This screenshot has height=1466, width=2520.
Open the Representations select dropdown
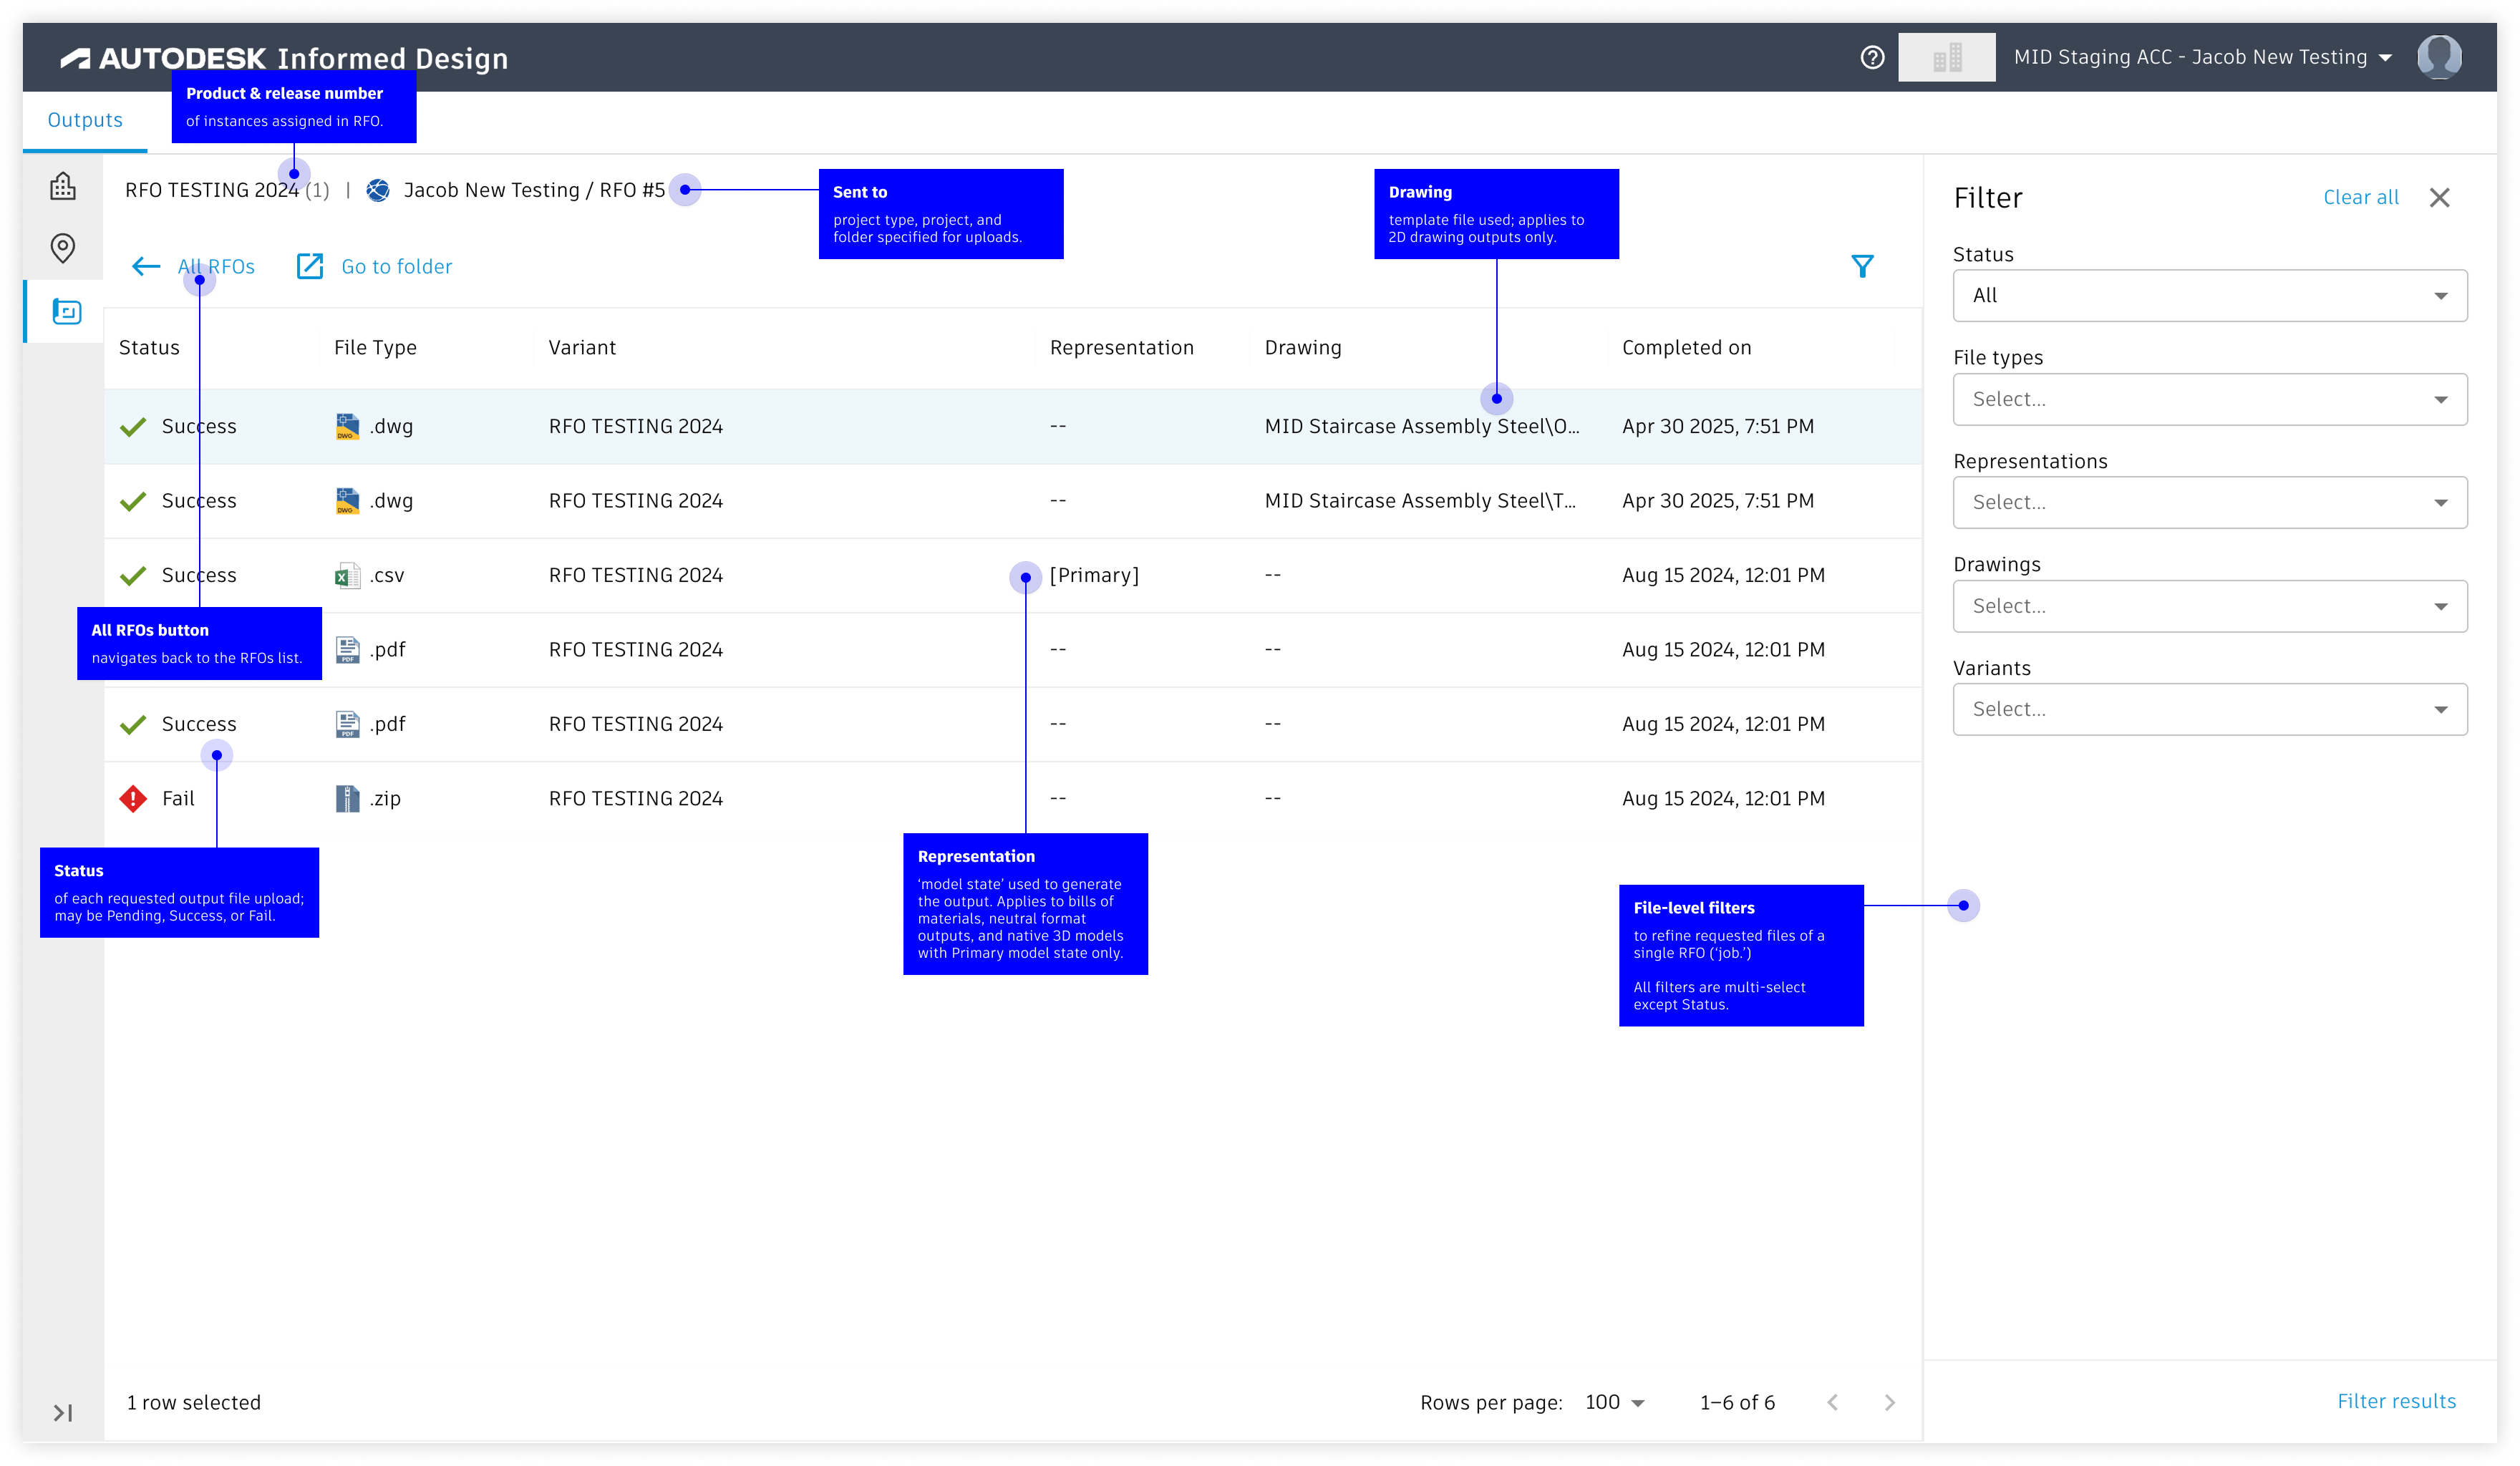click(2209, 502)
